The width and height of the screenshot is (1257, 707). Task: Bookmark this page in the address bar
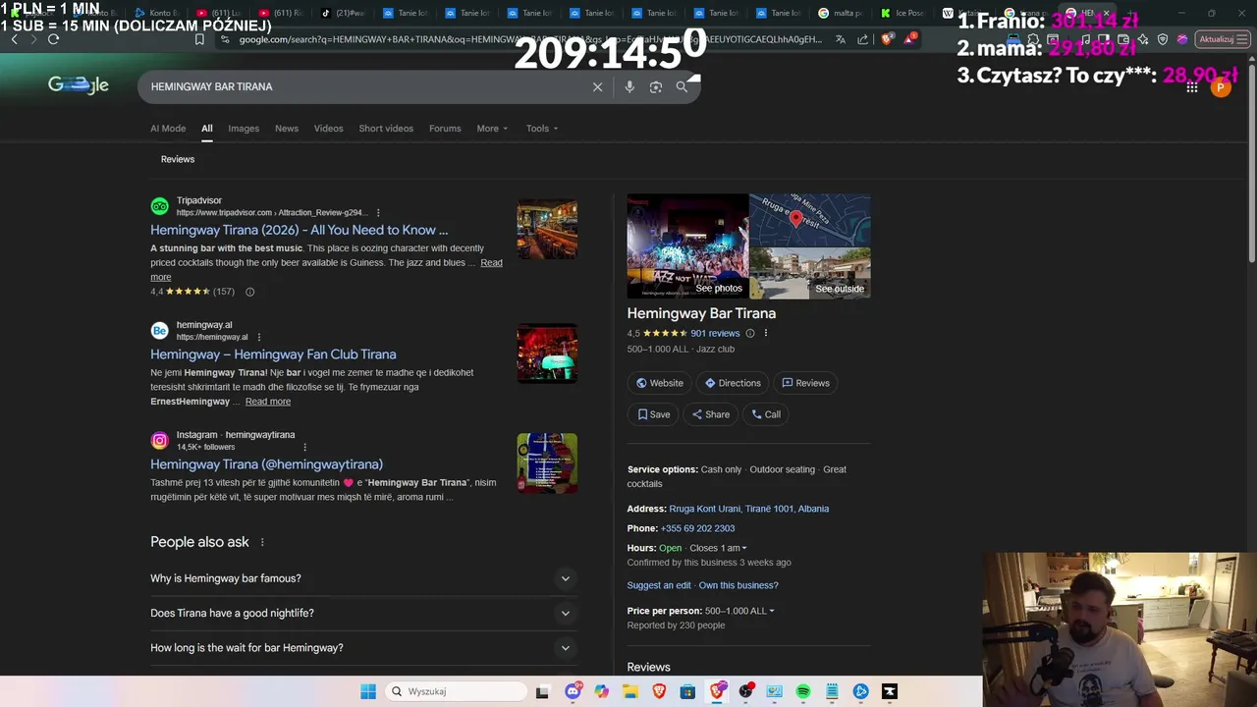(199, 39)
